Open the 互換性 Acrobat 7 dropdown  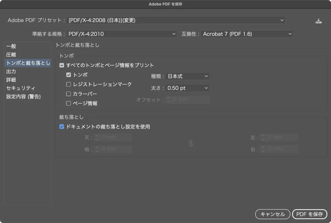click(247, 34)
